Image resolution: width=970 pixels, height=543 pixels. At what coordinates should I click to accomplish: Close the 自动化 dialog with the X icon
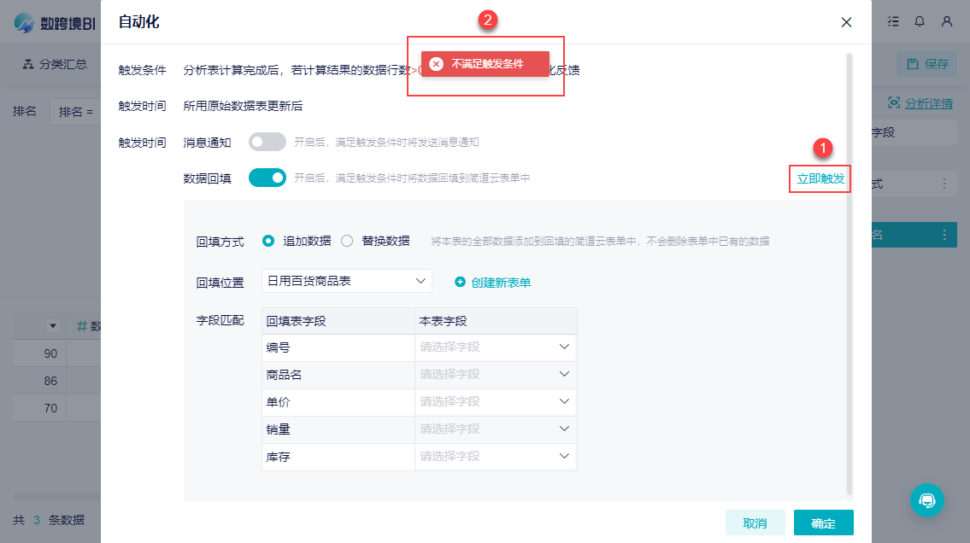point(846,22)
